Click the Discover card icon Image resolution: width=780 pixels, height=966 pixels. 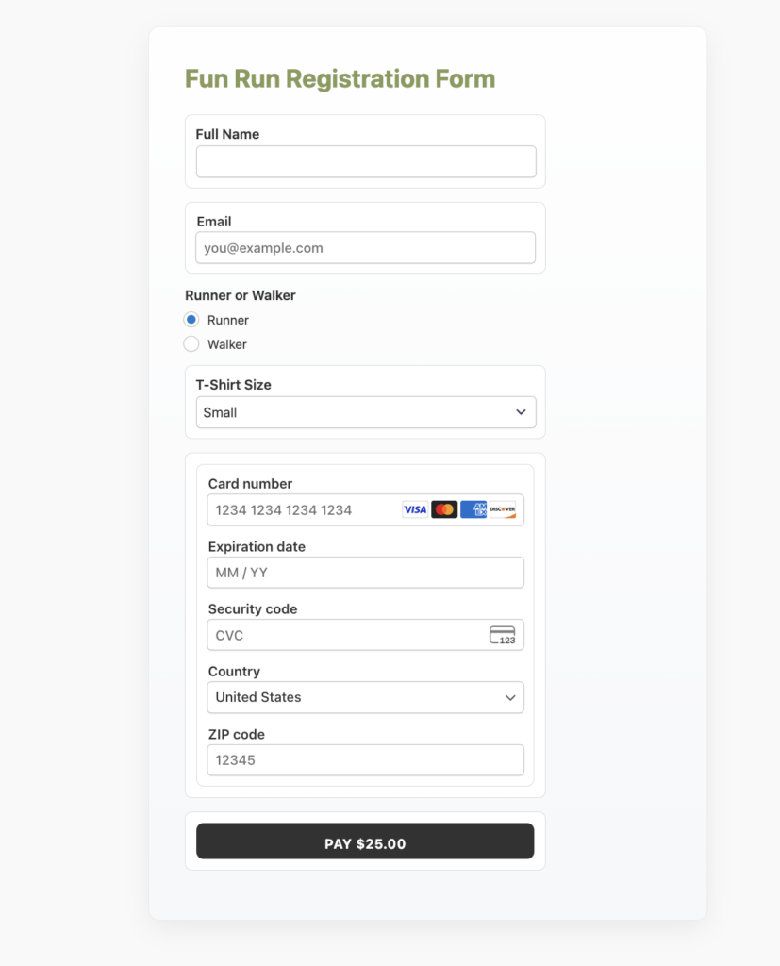(x=503, y=509)
